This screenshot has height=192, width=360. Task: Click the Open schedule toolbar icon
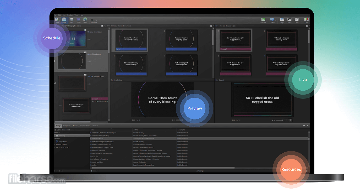pyautogui.click(x=64, y=19)
